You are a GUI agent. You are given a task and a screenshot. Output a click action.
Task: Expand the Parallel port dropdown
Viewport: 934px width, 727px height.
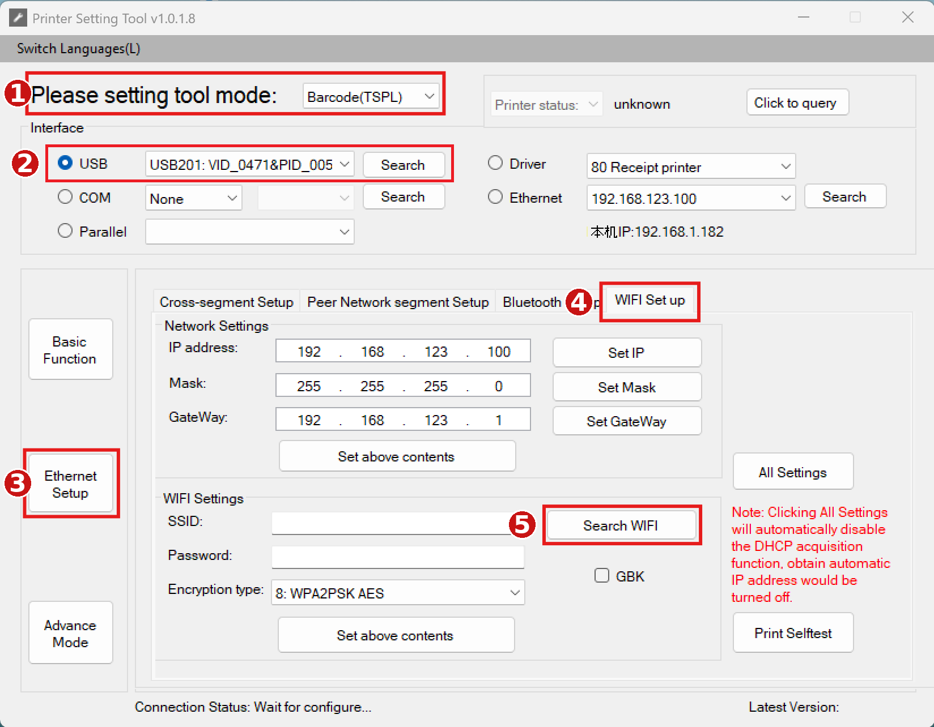[250, 232]
